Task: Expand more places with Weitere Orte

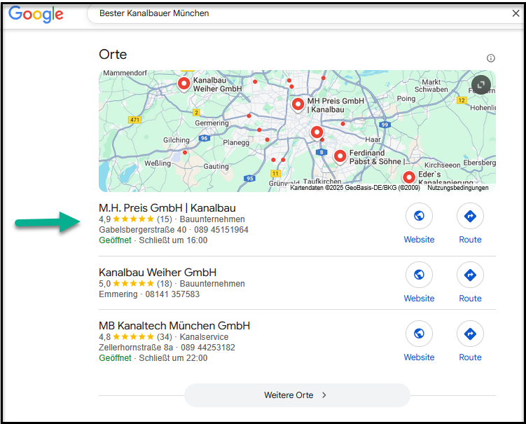Action: click(x=296, y=395)
